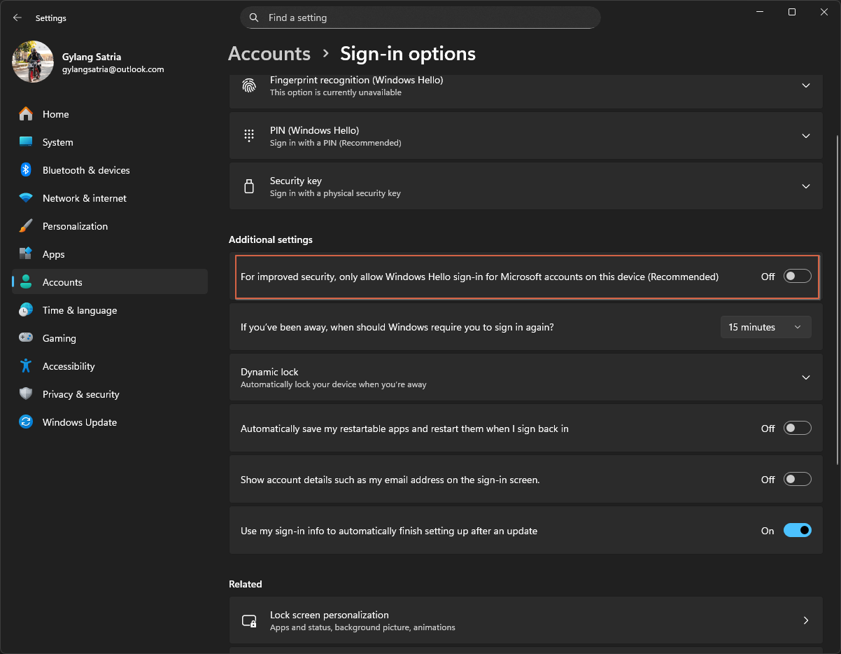Disable use my sign-in info after update
The image size is (841, 654).
coord(797,531)
